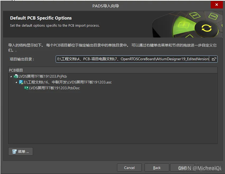Click the PADS asc file icon in tree
This screenshot has height=174, width=225.
[x=21, y=82]
